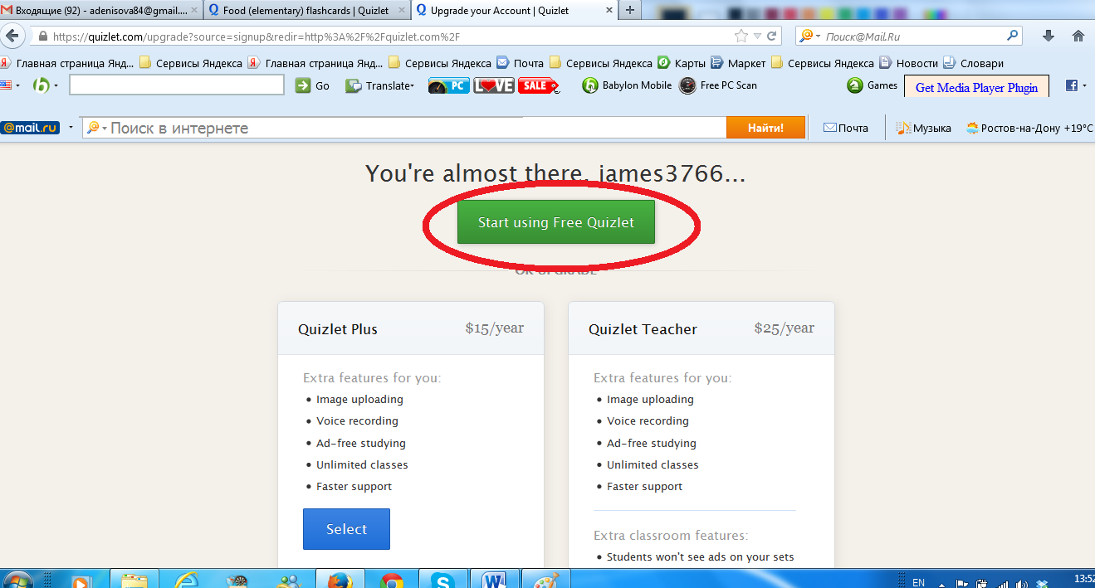Open the Почта bookmark
Image resolution: width=1095 pixels, height=588 pixels.
(521, 63)
